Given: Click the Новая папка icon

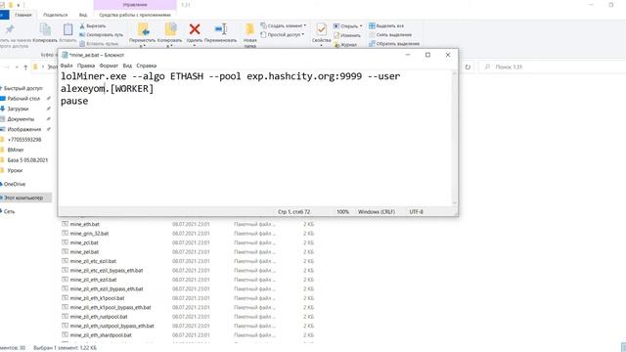Looking at the screenshot, I should (x=250, y=29).
